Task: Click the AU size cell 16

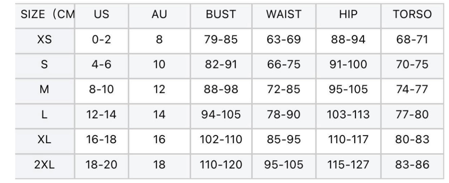Action: 159,140
